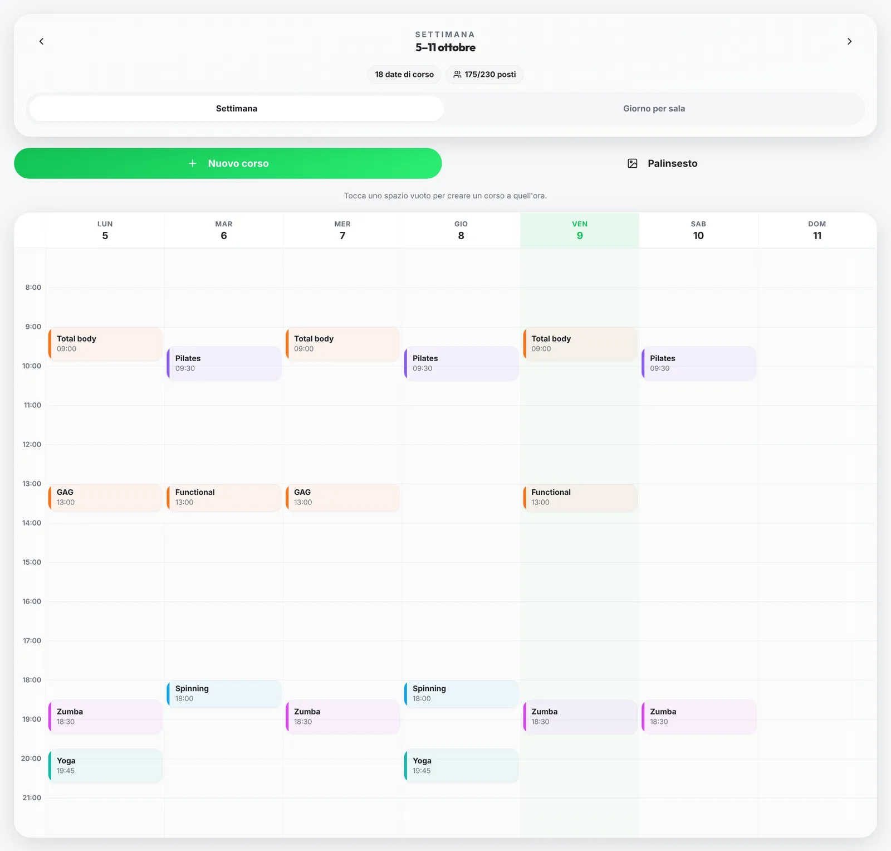
Task: Select the MAR 6 day header
Action: coord(224,230)
